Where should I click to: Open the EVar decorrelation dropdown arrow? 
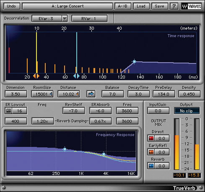coord(65,18)
